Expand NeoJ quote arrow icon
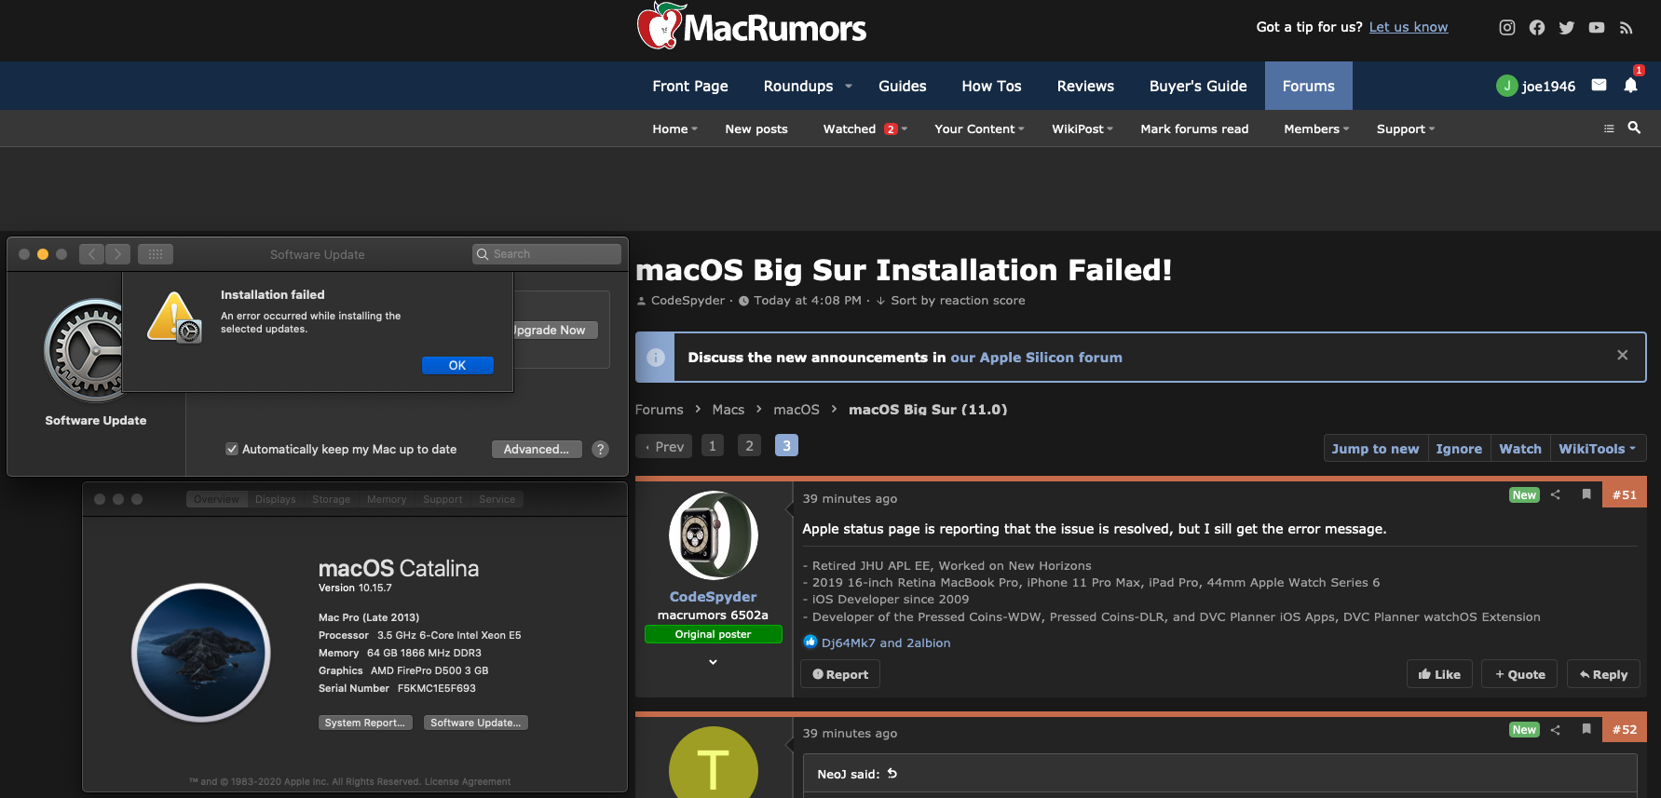 (x=892, y=774)
